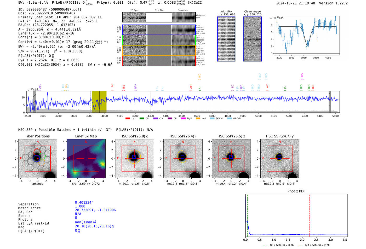Click the Gaussian line fit plot
Image resolution: width=366 pixels, height=249 pixels.
click(x=306, y=35)
